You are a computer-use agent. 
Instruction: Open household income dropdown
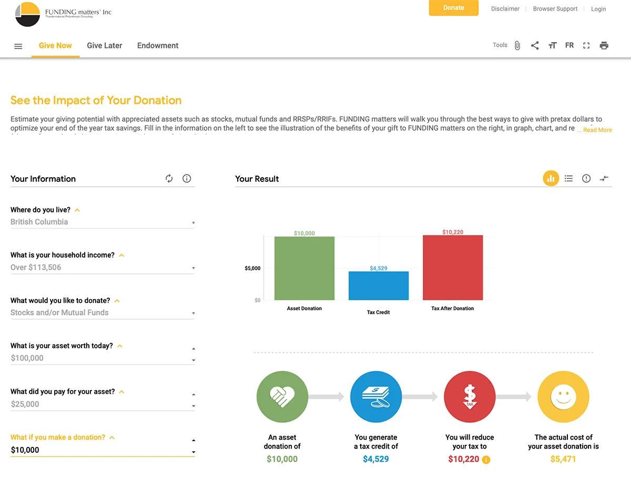[x=103, y=268]
